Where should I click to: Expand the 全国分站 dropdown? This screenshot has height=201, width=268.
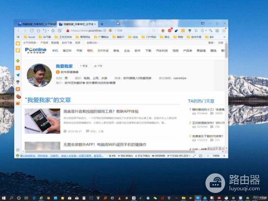click(92, 42)
